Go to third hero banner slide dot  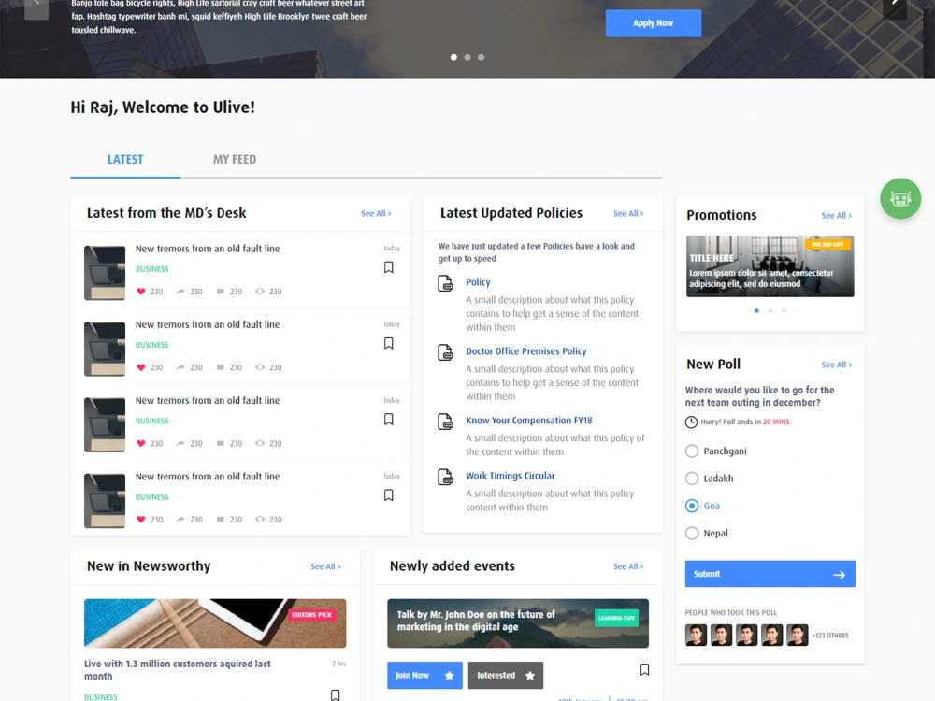tap(482, 57)
